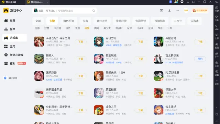This screenshot has width=220, height=124.
Task: Open 微信小游戏 mini games section
Action: tap(14, 55)
